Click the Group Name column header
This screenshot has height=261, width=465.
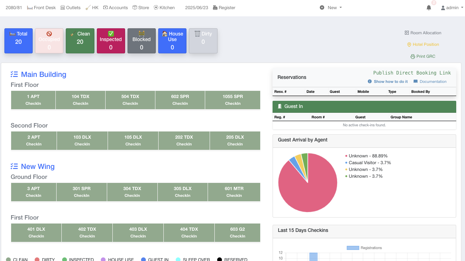point(401,117)
